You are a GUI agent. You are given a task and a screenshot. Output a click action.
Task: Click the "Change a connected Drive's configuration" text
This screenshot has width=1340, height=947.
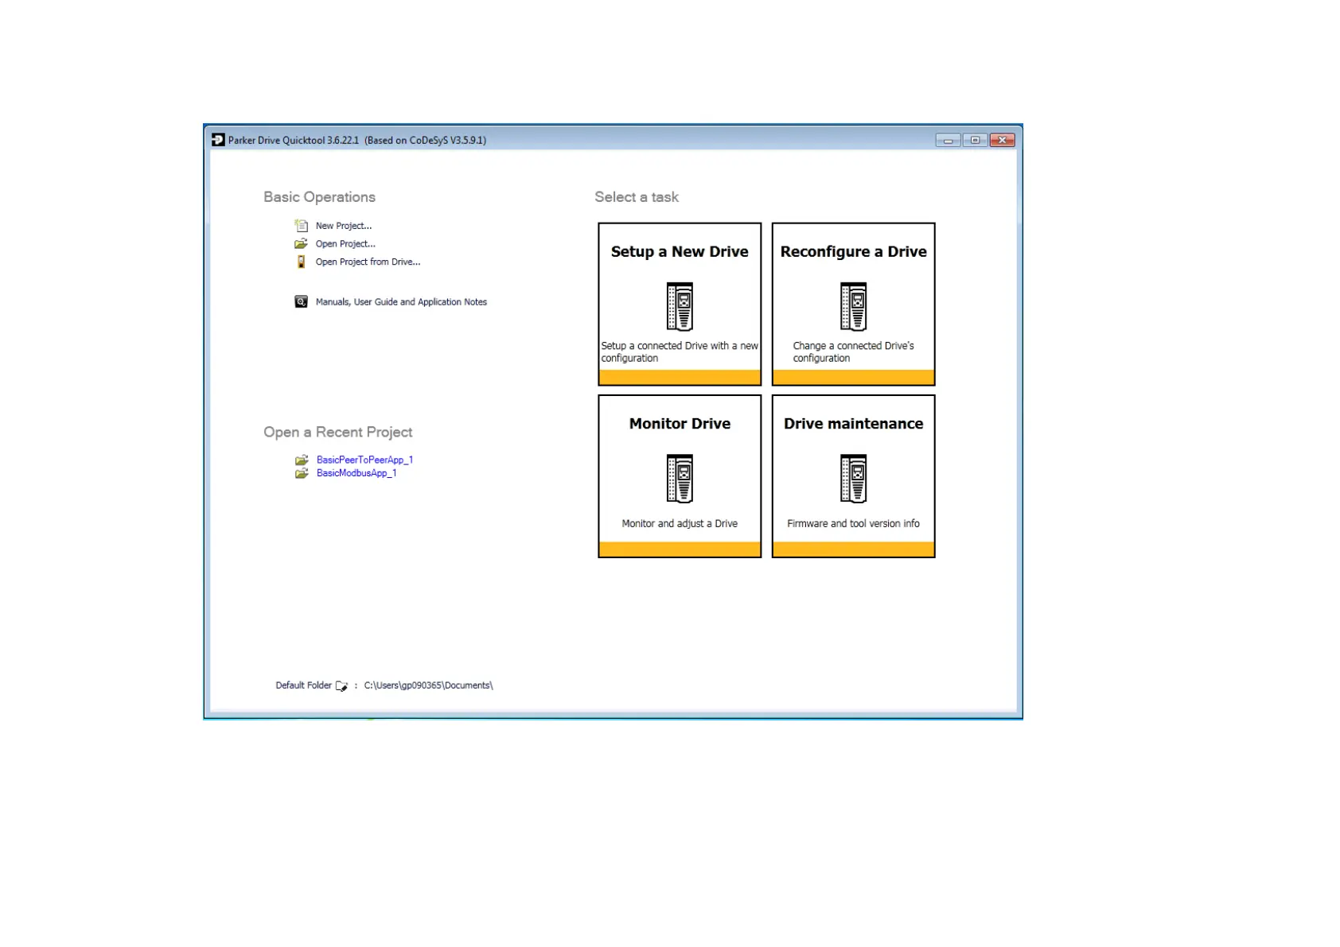tap(853, 352)
